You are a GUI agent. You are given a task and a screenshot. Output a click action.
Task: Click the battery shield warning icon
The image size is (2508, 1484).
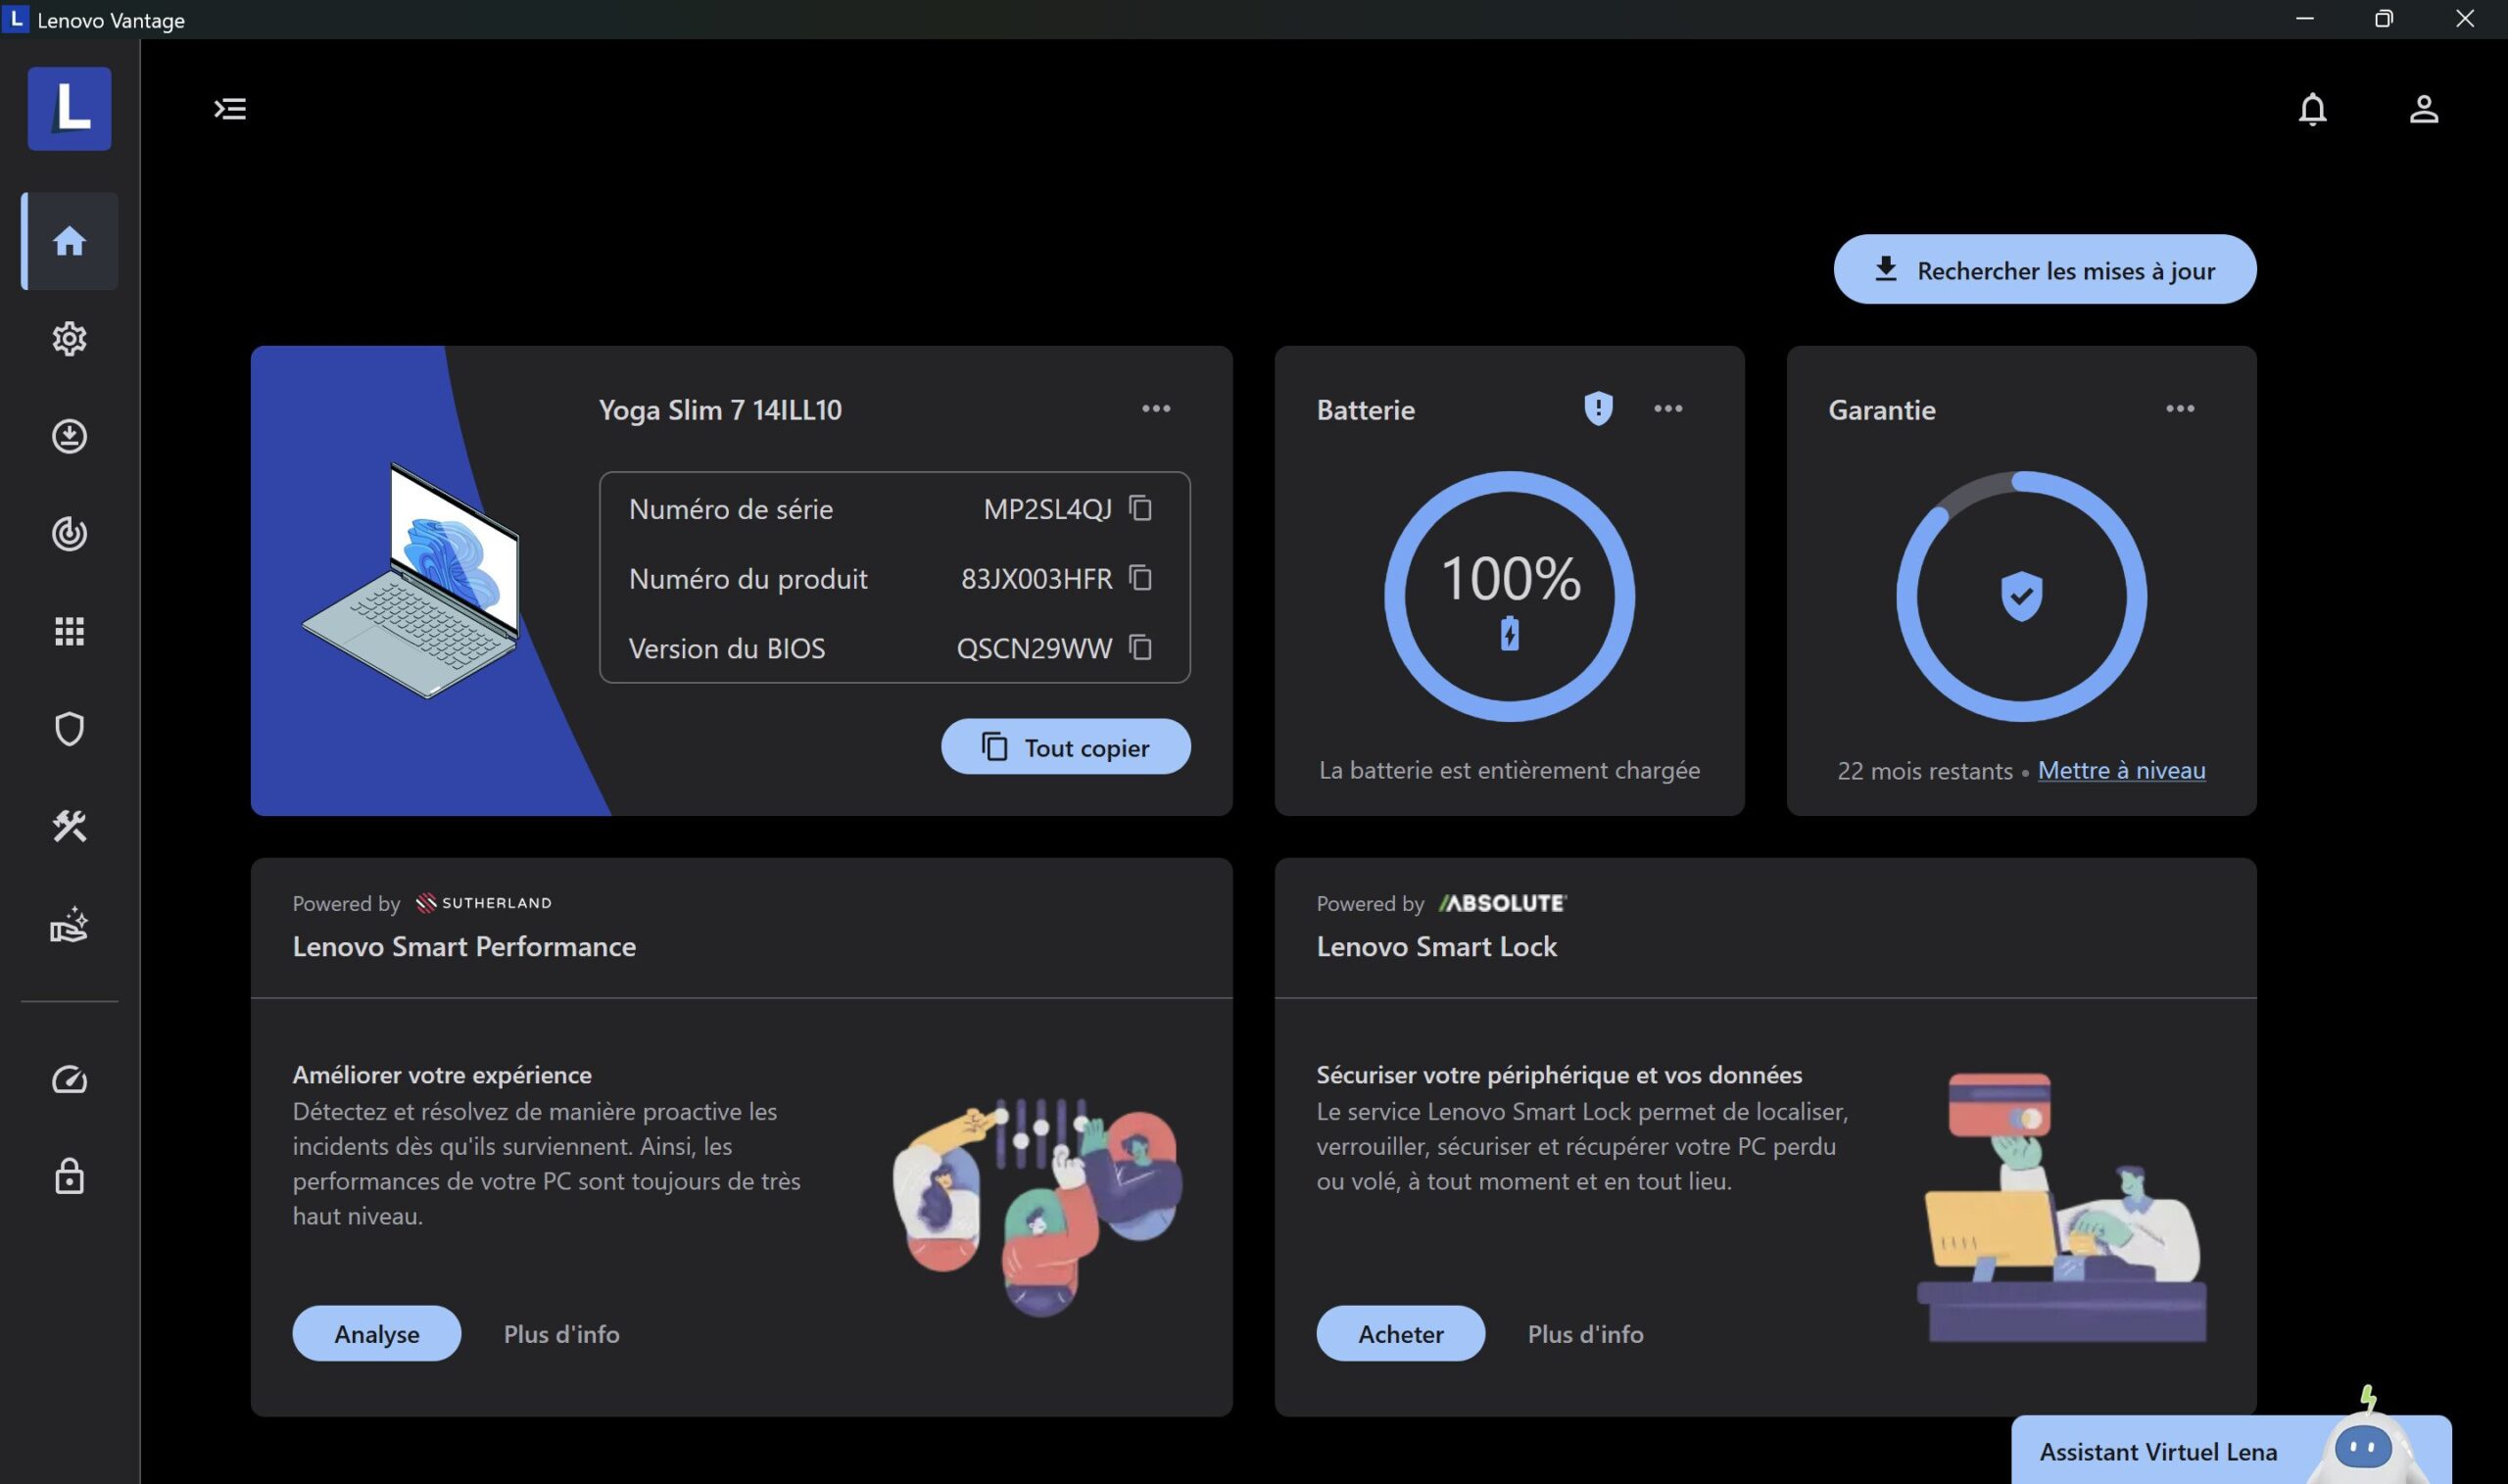coord(1597,408)
